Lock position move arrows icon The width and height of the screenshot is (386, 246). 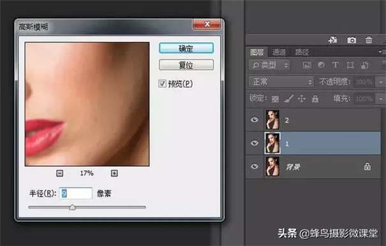[x=302, y=99]
